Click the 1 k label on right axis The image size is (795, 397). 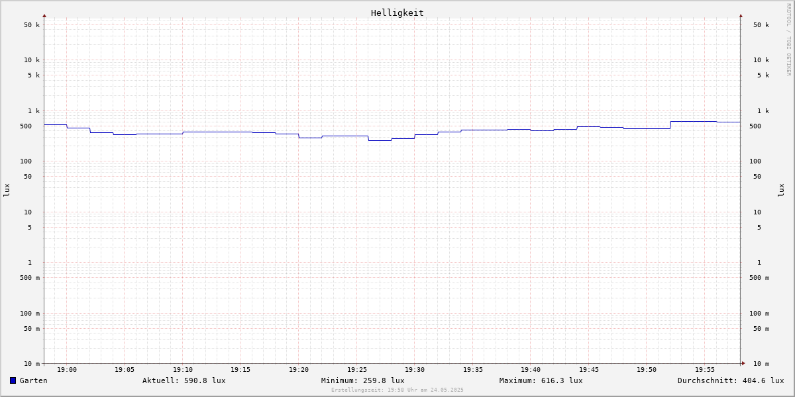click(x=763, y=111)
